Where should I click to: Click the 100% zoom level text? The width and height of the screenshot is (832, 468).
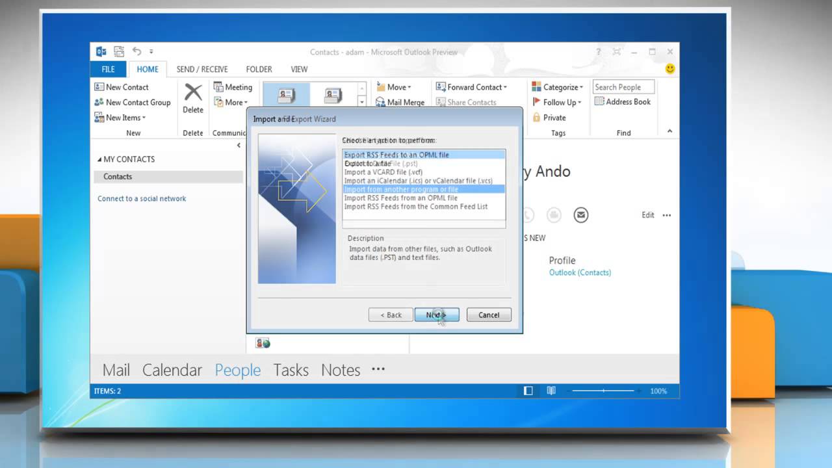click(x=658, y=391)
